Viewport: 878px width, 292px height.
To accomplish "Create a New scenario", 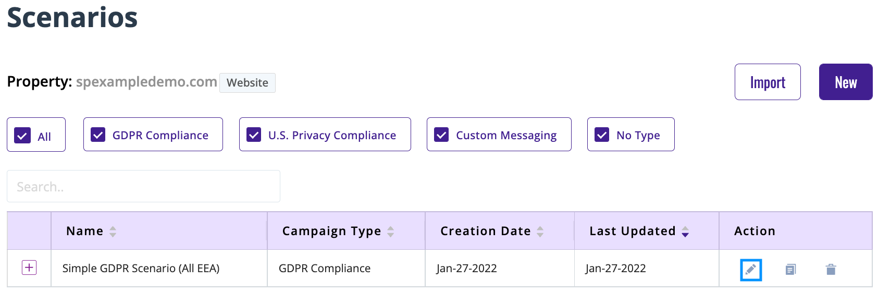I will (846, 82).
